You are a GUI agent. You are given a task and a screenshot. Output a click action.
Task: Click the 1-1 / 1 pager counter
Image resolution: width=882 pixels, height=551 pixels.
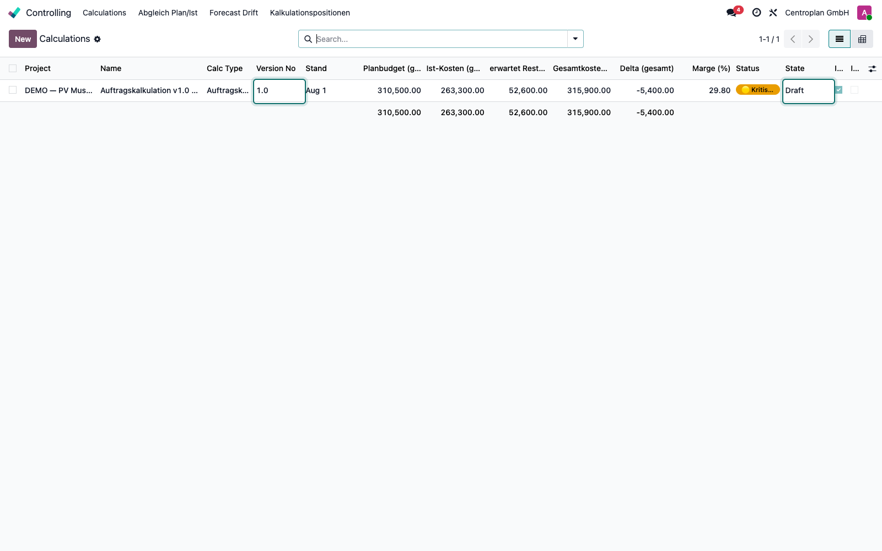point(769,39)
